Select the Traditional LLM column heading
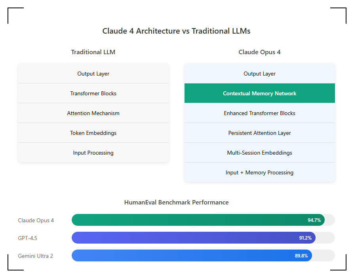 click(93, 52)
